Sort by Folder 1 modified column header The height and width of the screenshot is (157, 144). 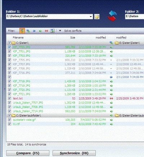101,38
